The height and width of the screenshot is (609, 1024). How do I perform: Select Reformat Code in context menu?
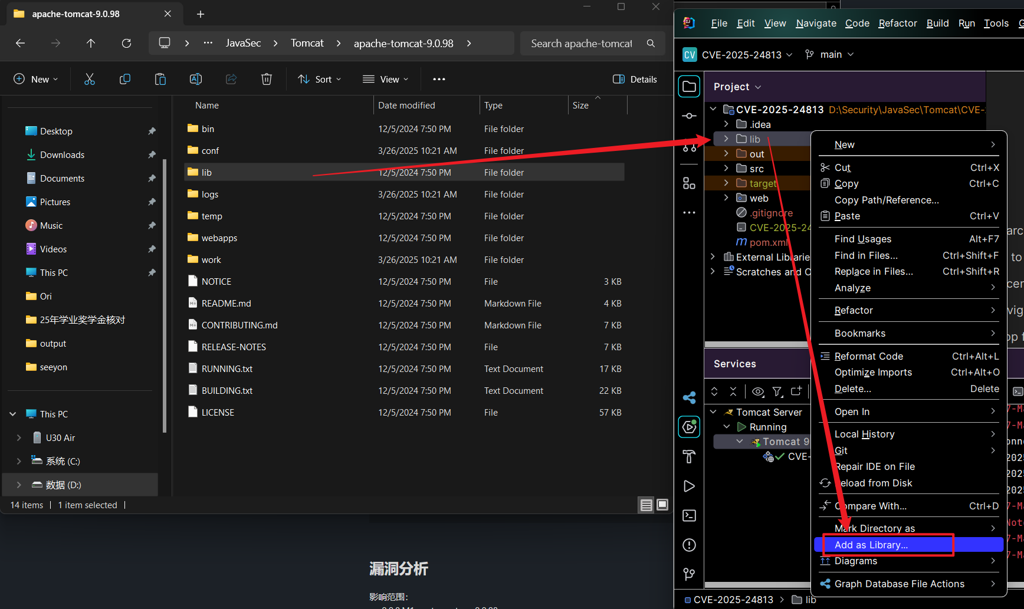[x=909, y=356]
